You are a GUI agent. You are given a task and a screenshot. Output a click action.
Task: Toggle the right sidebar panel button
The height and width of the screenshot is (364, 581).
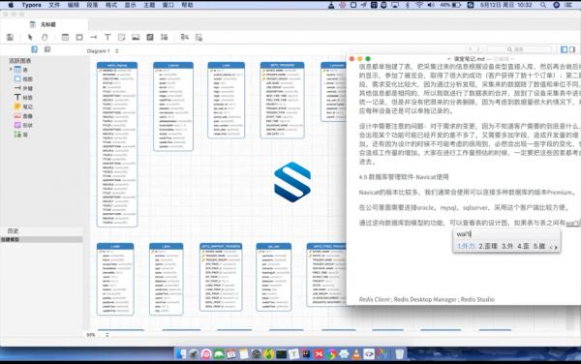click(x=572, y=49)
